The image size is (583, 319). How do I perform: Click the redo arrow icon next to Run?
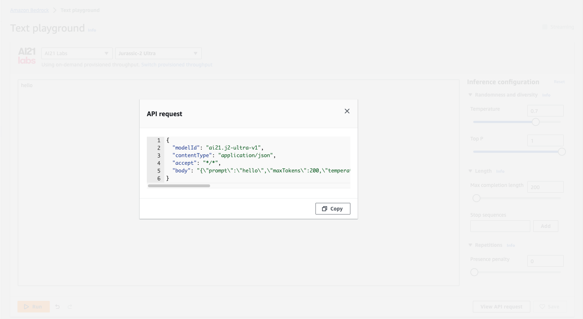(x=70, y=307)
